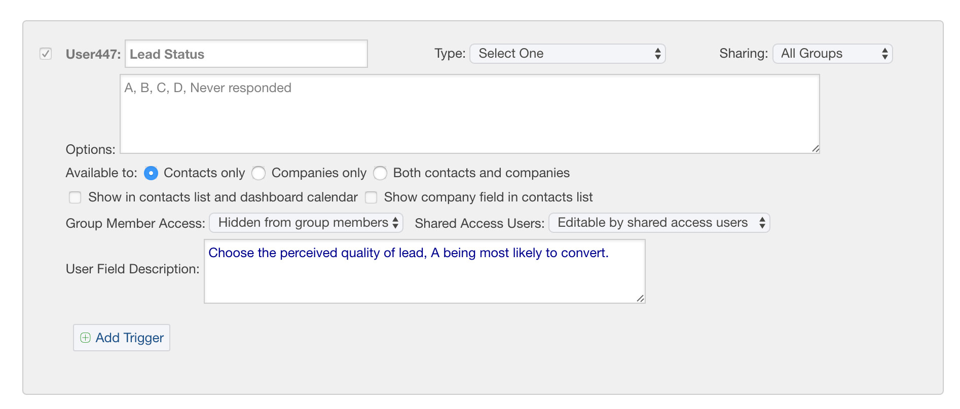Image resolution: width=960 pixels, height=409 pixels.
Task: Select the Companies only radio button
Action: click(259, 173)
